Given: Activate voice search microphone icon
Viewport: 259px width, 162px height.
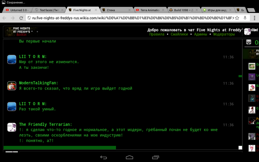Looking at the screenshot, I should coord(245,18).
